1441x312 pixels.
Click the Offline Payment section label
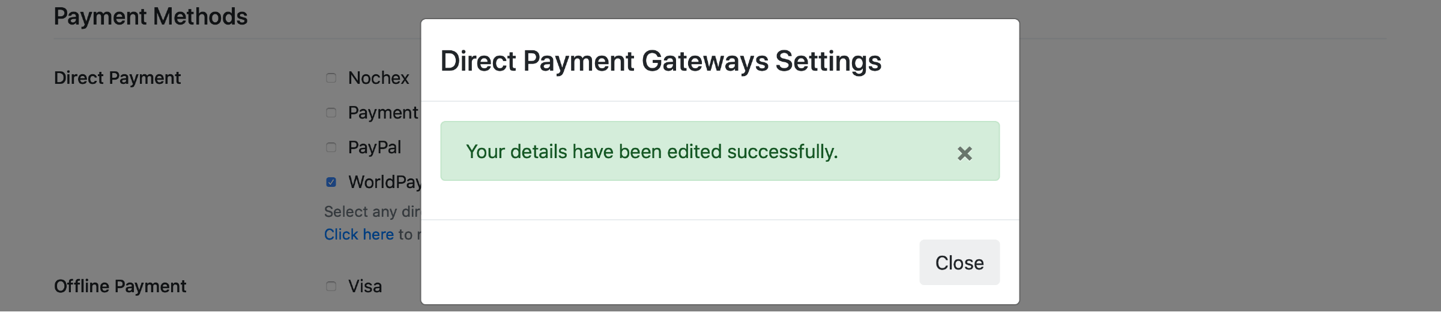tap(120, 286)
